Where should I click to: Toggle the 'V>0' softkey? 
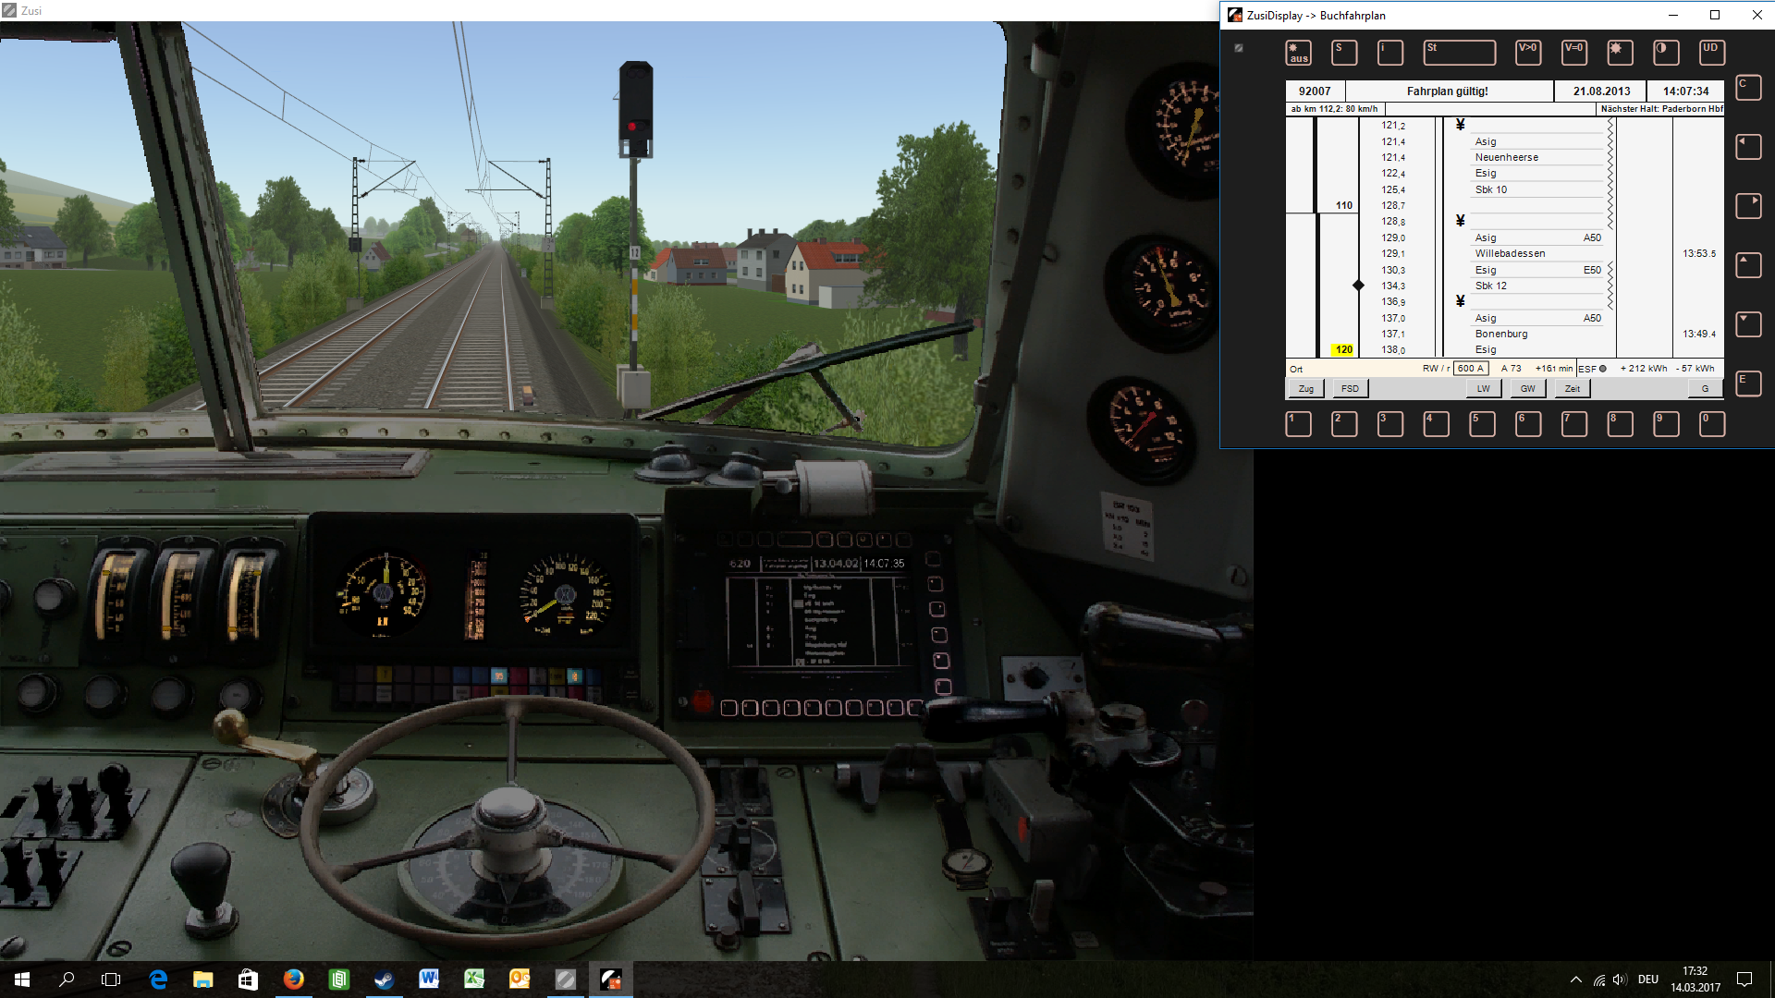1528,53
